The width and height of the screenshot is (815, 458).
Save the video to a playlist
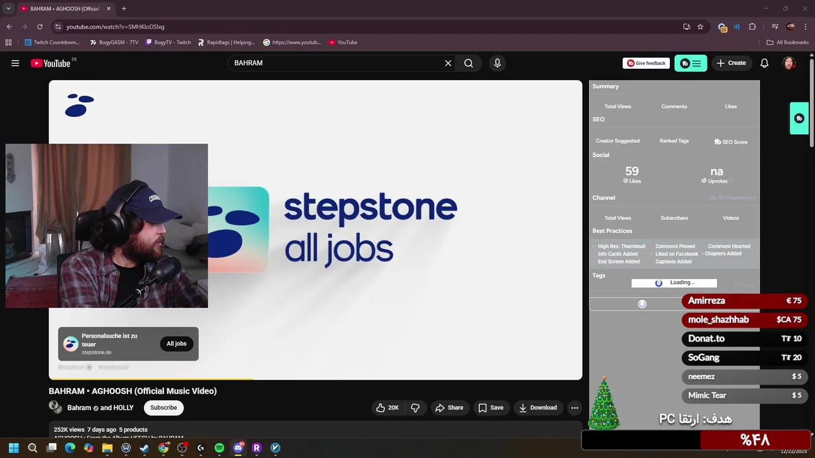point(491,408)
